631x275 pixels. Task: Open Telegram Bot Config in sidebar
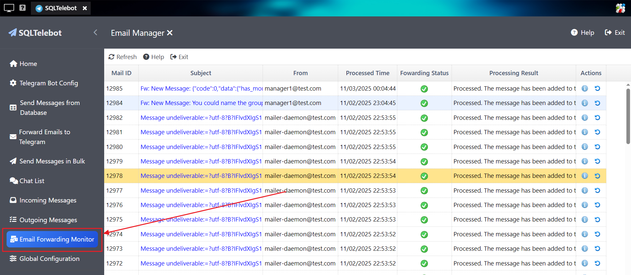(49, 83)
